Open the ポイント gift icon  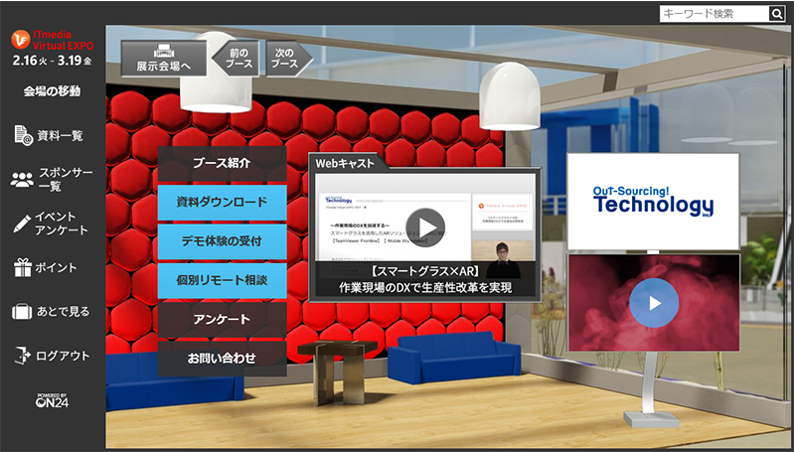pos(22,267)
